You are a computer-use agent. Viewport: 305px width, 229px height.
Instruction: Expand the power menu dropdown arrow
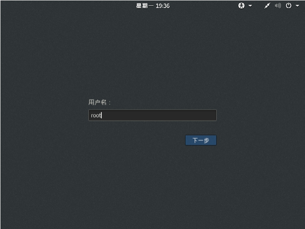(x=297, y=6)
